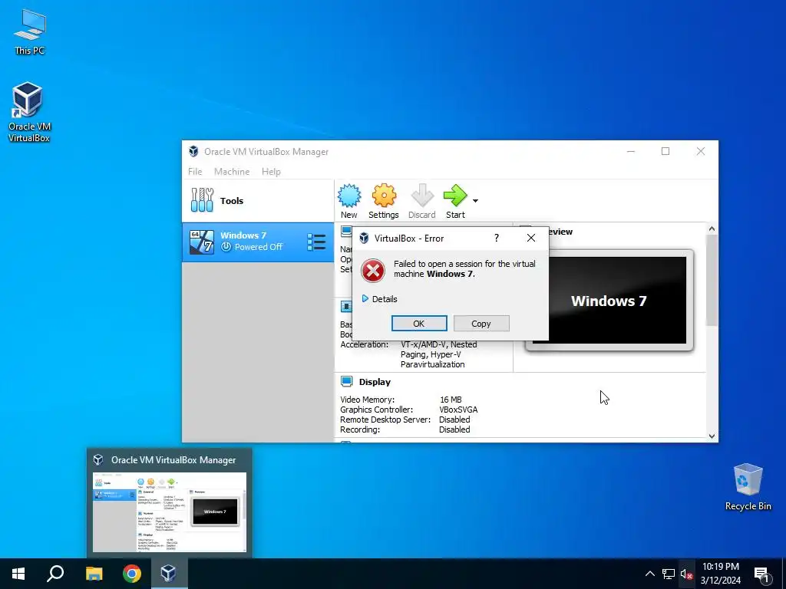Click the Recording label in Display section
This screenshot has width=786, height=589.
pyautogui.click(x=360, y=429)
